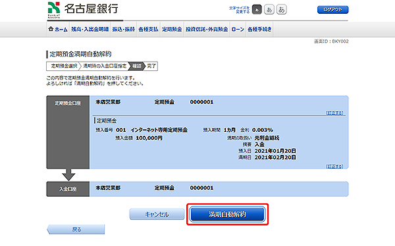Open 残高・入出金明細 menu
The height and width of the screenshot is (246, 395).
click(90, 30)
